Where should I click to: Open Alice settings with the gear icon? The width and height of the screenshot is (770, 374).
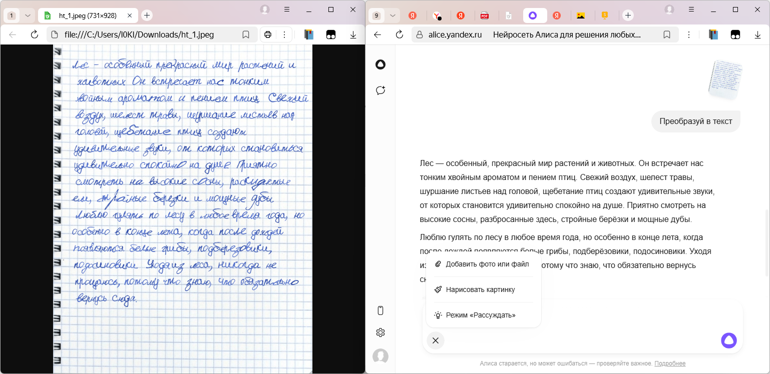380,332
